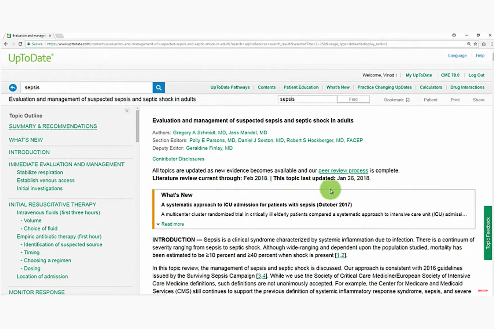Go to the Monitor Response section
The height and width of the screenshot is (329, 494).
click(37, 292)
